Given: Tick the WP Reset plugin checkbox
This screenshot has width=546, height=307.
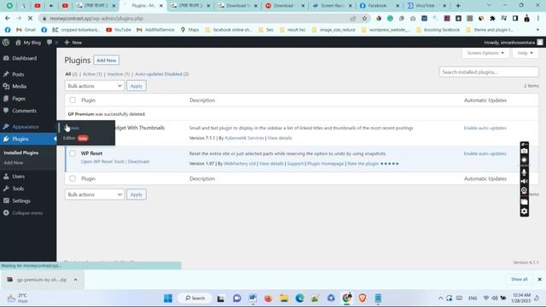Looking at the screenshot, I should [73, 153].
